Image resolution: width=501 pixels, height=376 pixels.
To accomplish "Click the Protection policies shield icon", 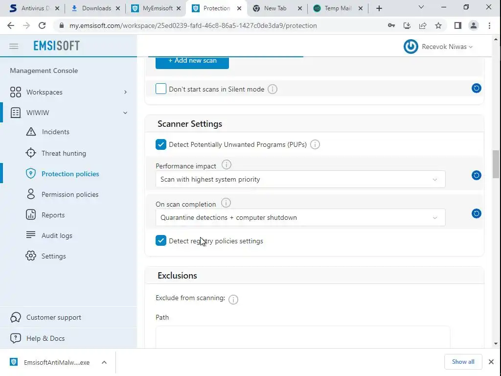I will (x=31, y=174).
